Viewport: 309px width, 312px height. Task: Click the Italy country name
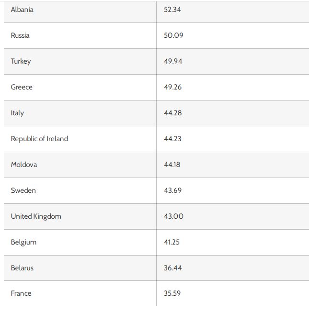pos(17,113)
